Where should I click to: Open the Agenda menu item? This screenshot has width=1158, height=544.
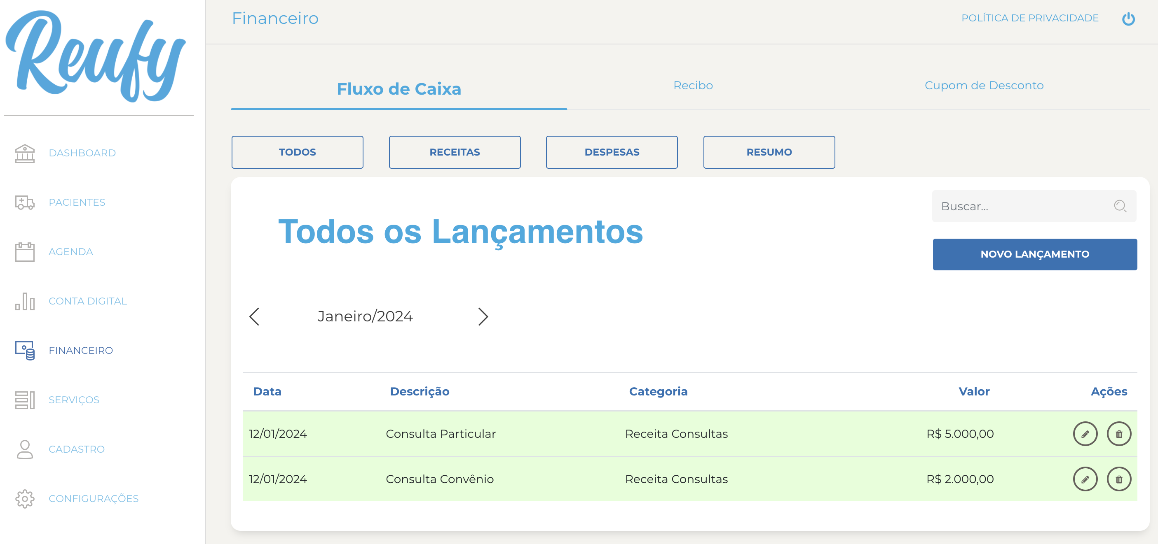(x=70, y=252)
